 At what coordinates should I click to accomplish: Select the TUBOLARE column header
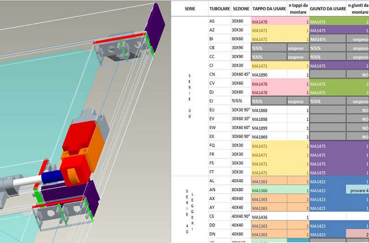[x=219, y=9]
